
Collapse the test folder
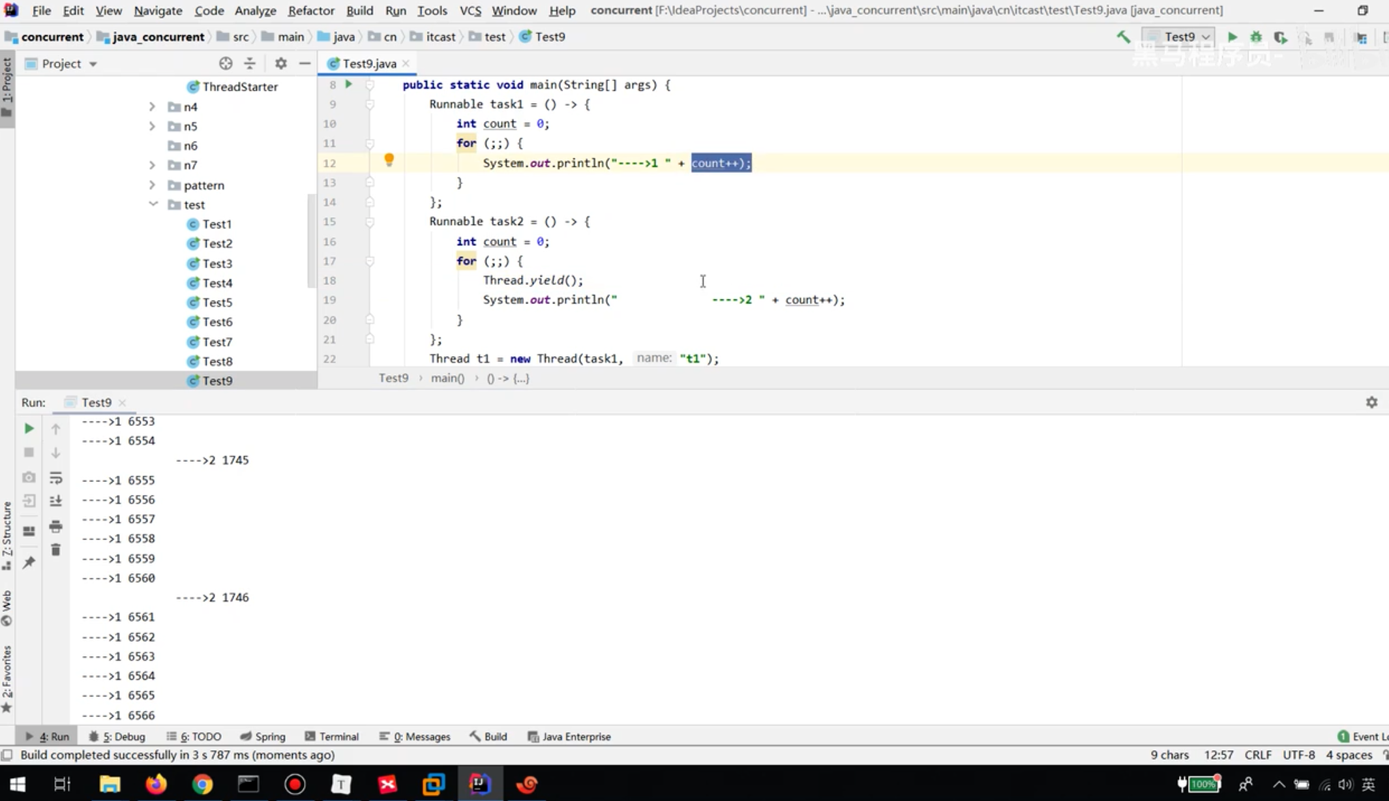153,204
